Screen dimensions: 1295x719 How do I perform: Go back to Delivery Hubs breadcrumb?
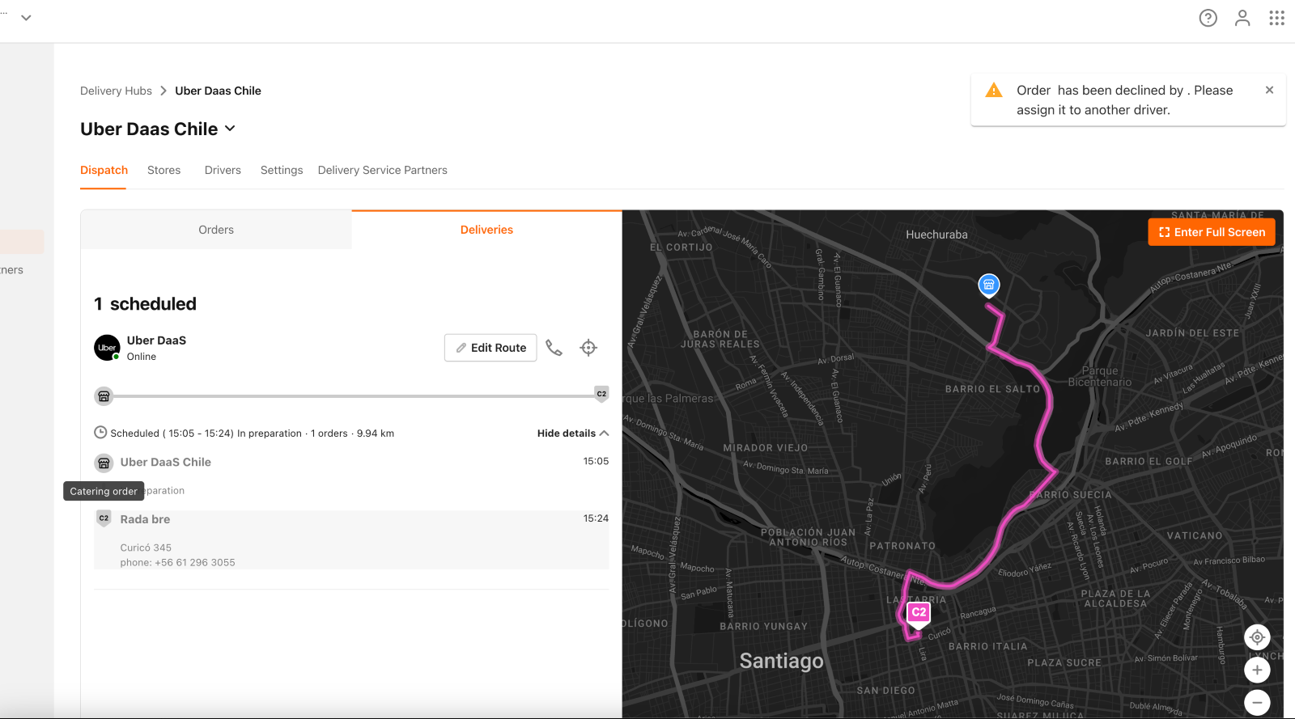[x=116, y=91]
